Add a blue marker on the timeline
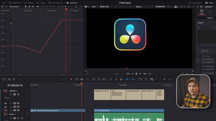 click(133, 79)
